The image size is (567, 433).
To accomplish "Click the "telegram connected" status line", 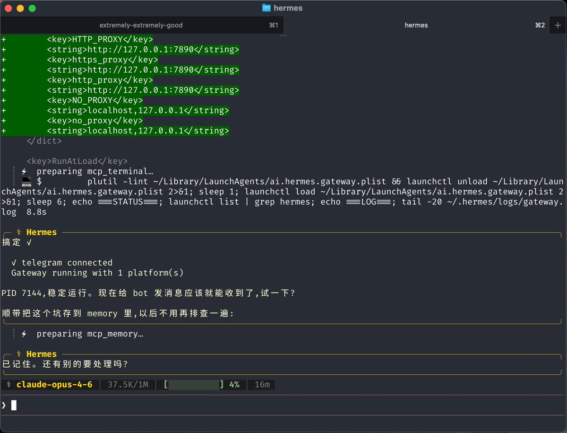I will coord(62,263).
